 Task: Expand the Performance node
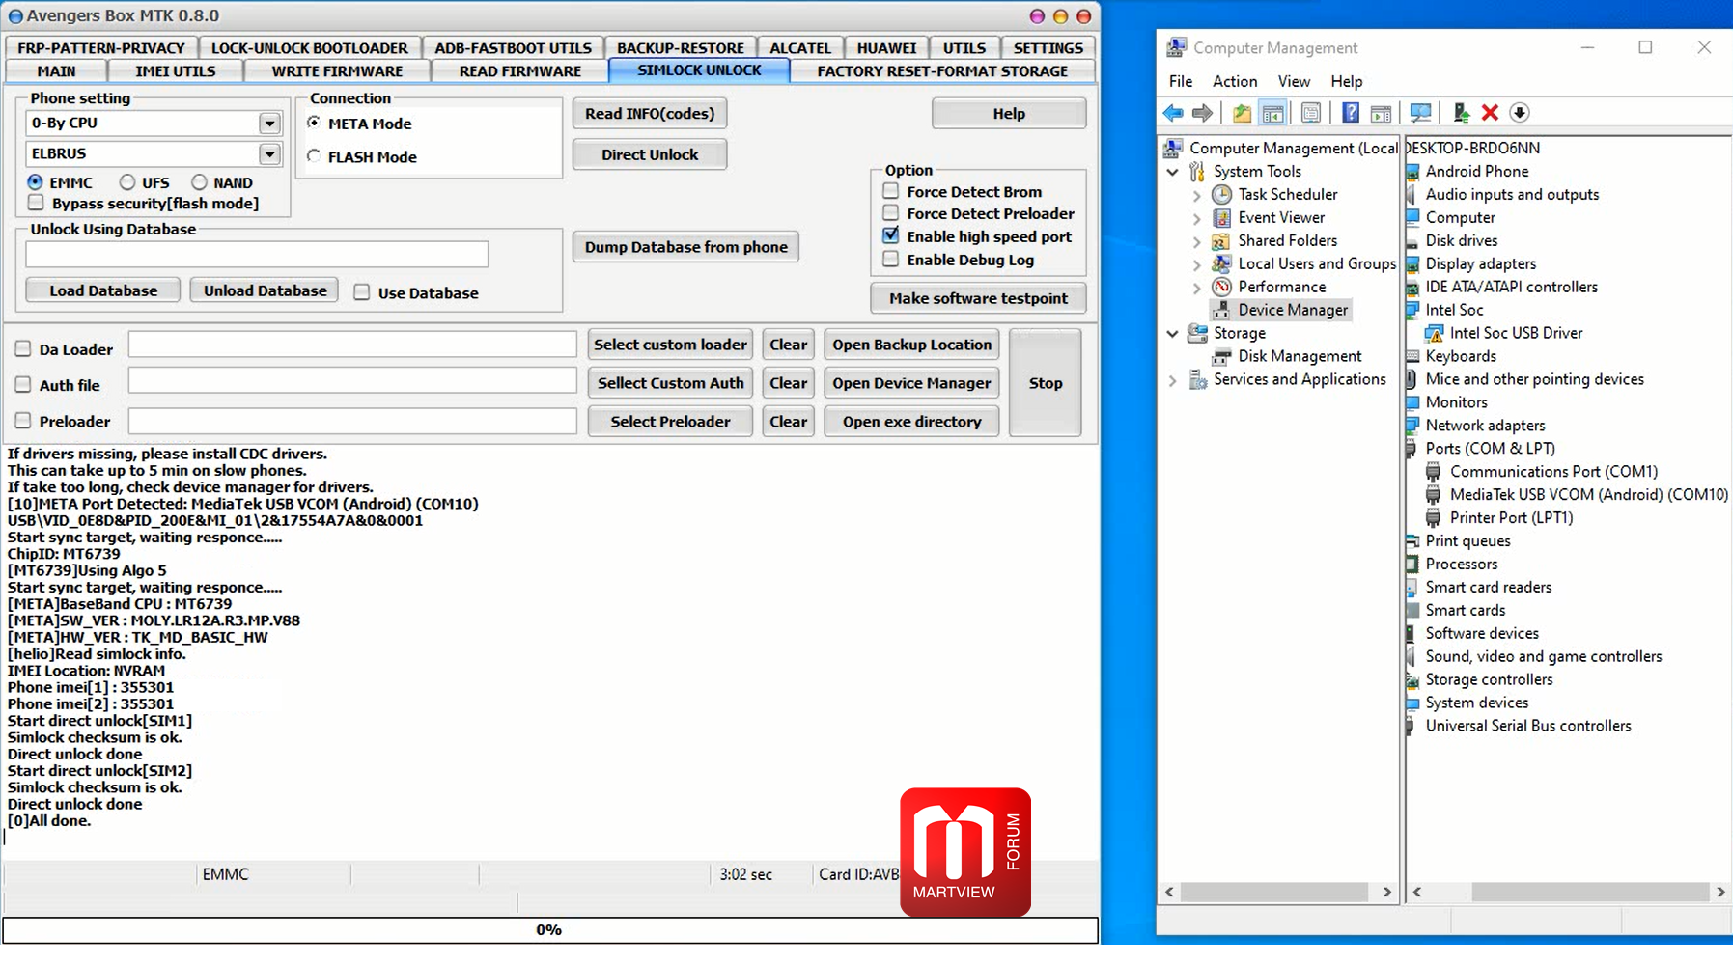(1196, 288)
